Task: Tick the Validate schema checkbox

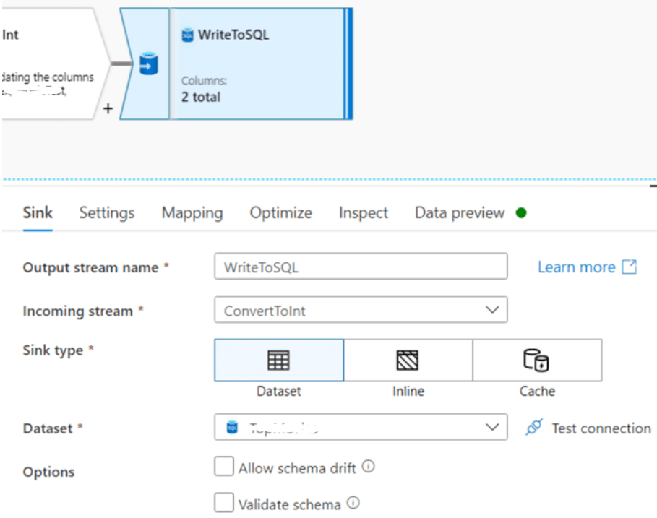Action: [224, 503]
